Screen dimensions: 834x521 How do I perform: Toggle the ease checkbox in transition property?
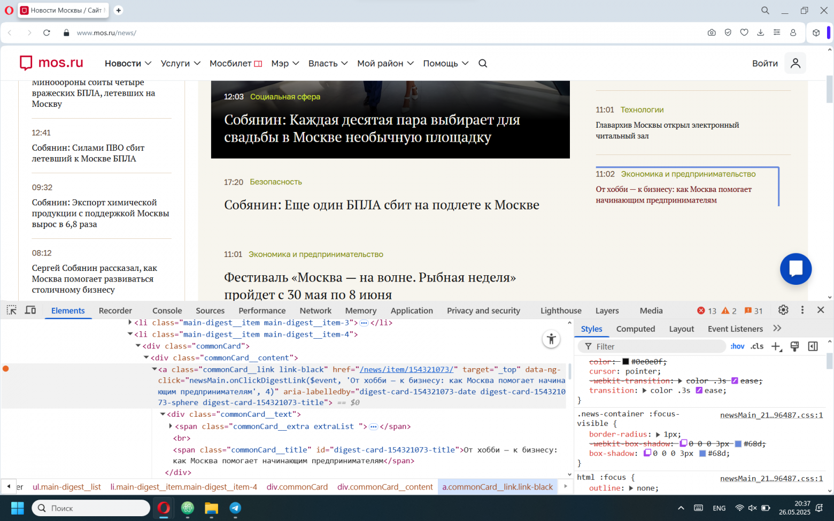click(699, 390)
